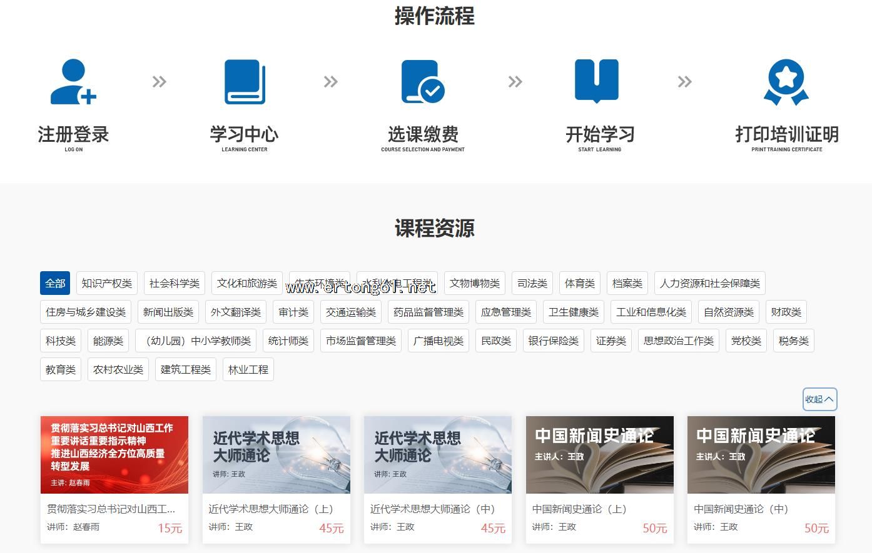Choose the 社会科学类 category

click(x=175, y=283)
